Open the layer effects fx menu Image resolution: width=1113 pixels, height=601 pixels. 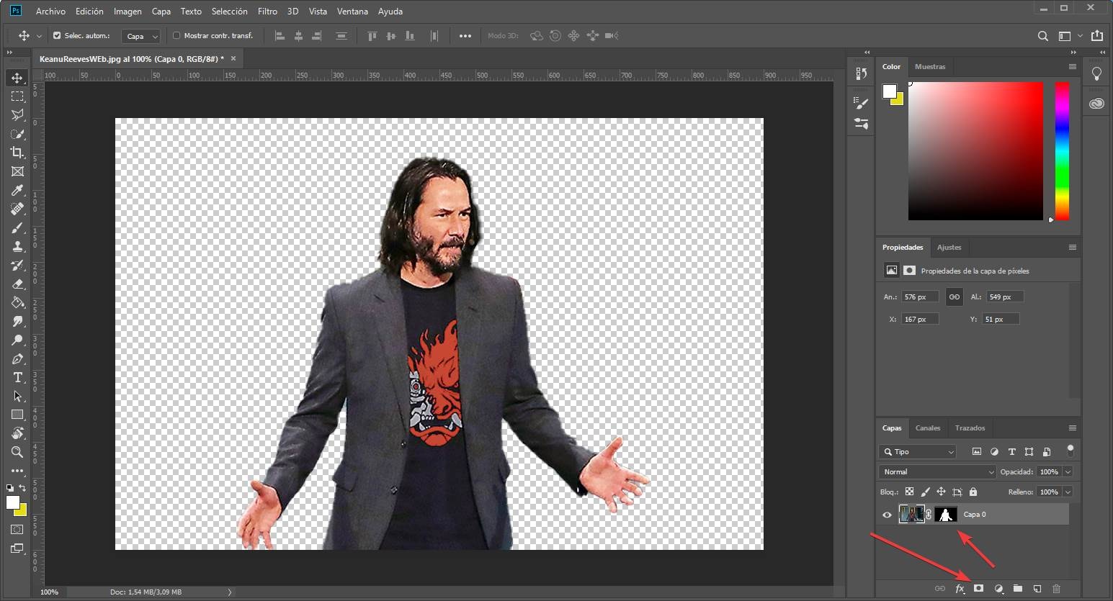click(x=960, y=588)
